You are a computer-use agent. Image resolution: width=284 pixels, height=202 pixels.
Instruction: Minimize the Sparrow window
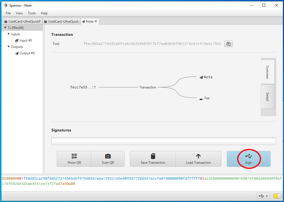point(251,5)
